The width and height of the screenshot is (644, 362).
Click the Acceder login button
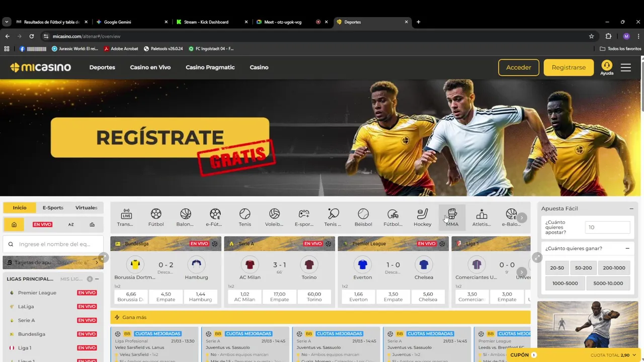point(519,67)
